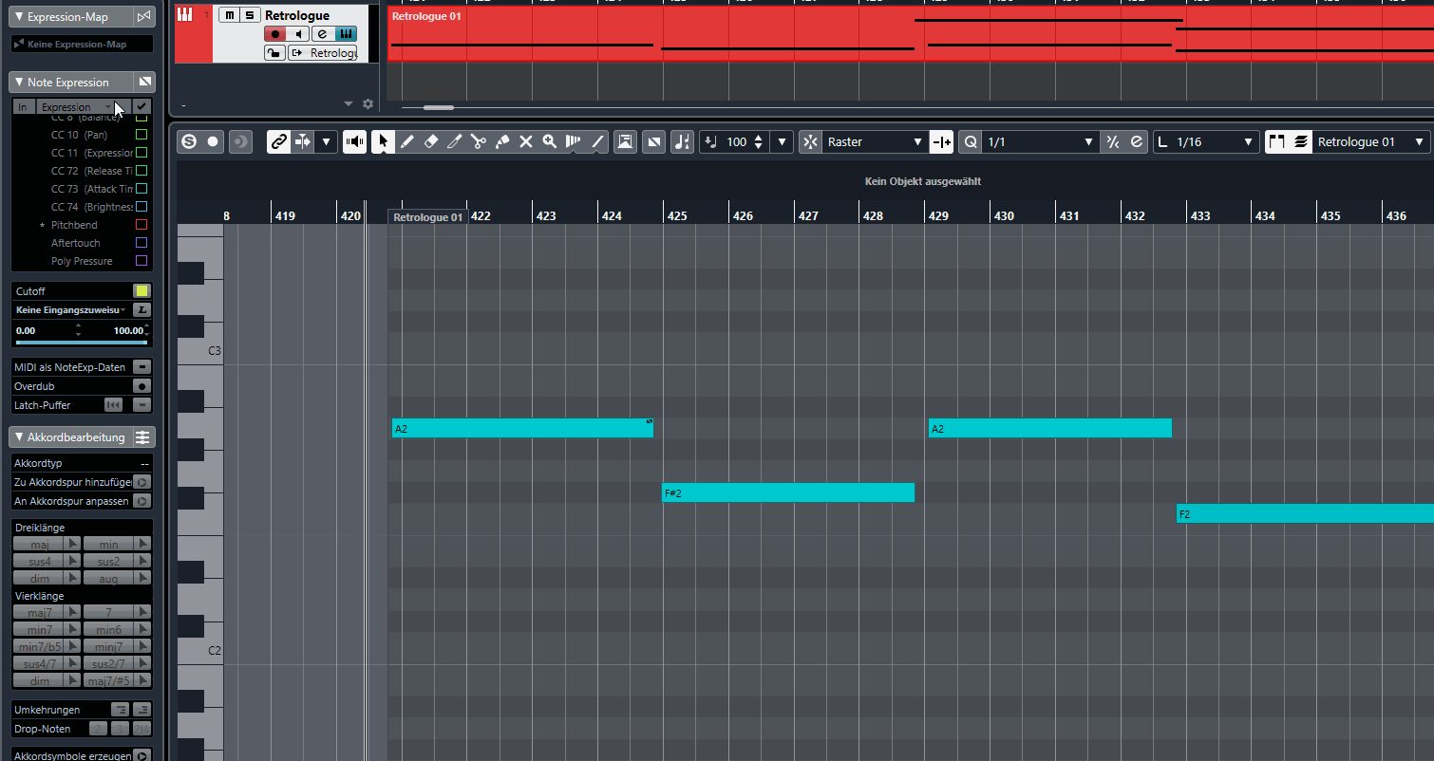This screenshot has width=1434, height=761.
Task: Select the Draw pencil tool
Action: (x=407, y=141)
